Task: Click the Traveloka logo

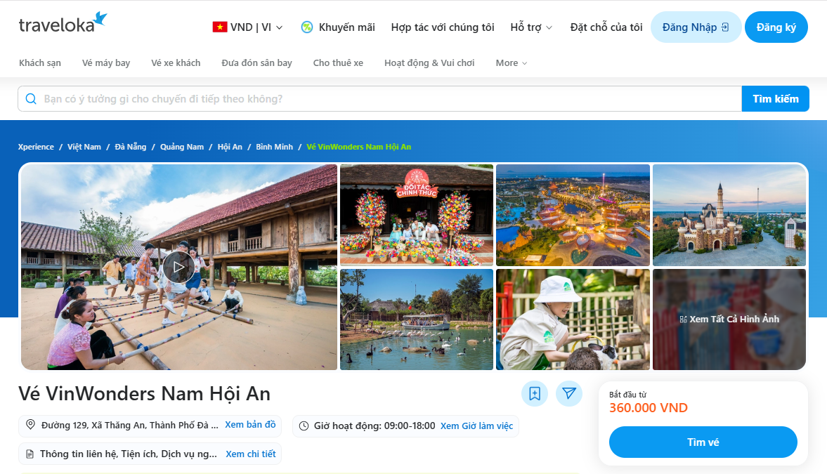Action: [x=63, y=23]
